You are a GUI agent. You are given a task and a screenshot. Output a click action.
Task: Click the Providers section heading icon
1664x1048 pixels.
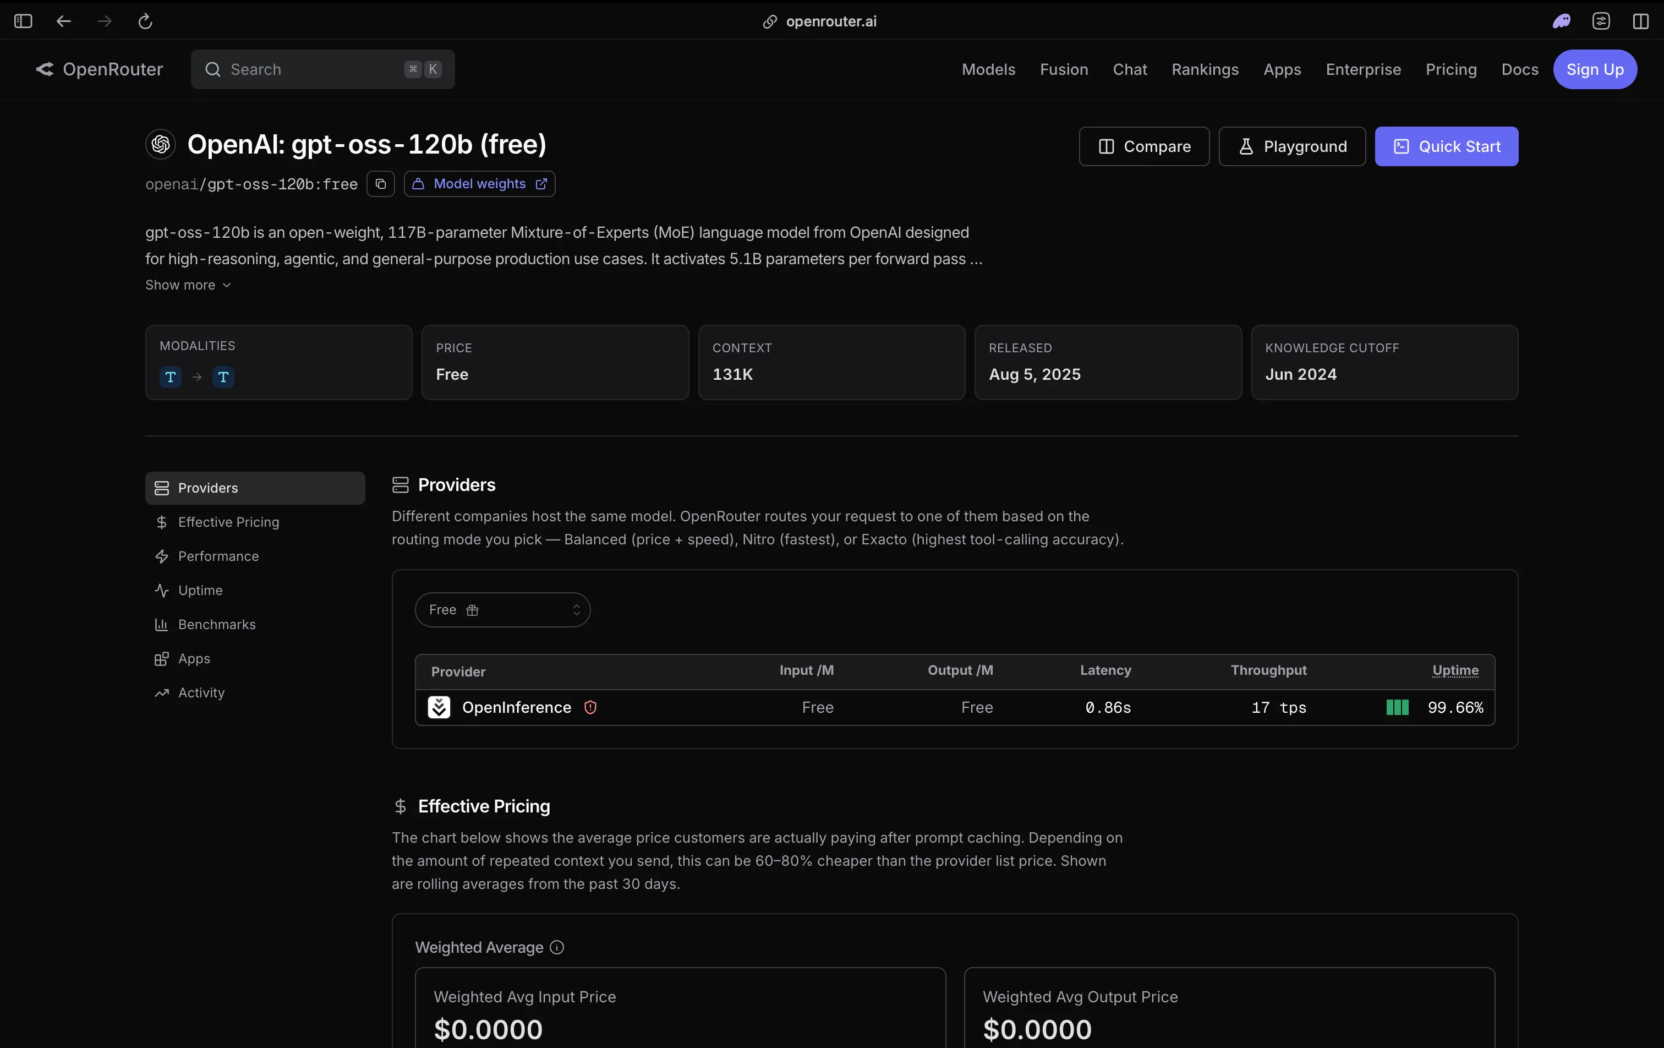401,484
